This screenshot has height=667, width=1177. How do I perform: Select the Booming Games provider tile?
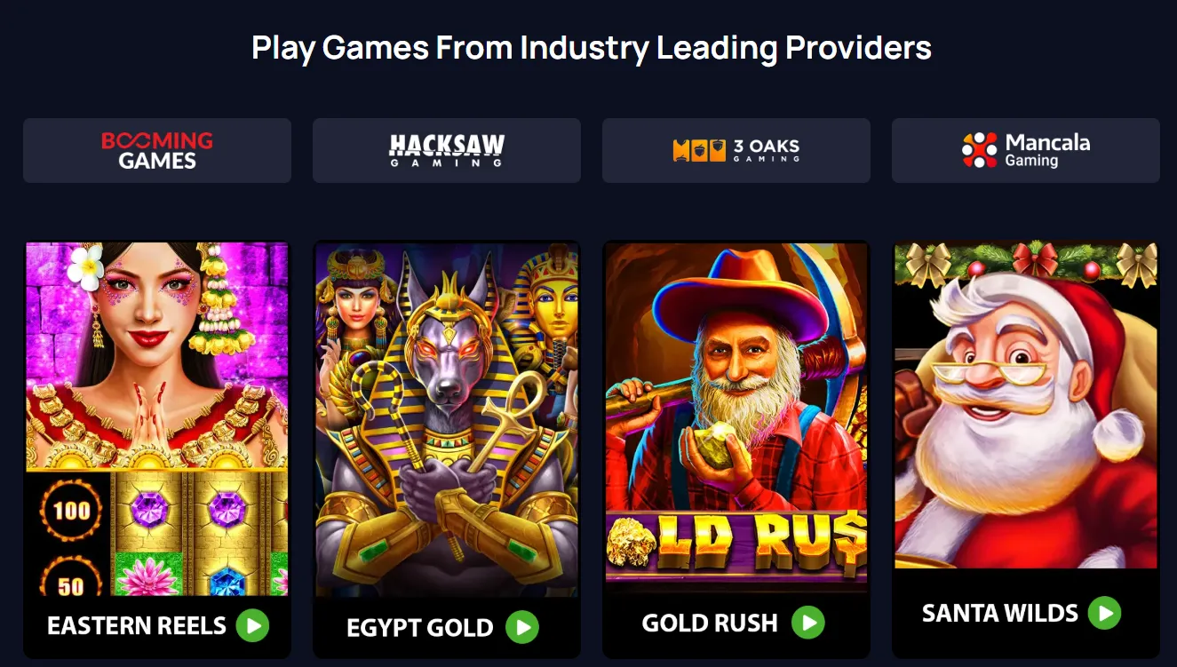coord(157,151)
